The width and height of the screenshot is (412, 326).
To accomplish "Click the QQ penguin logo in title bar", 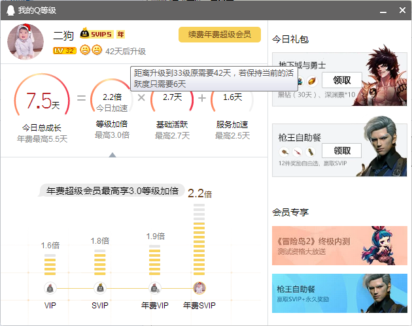I will 10,10.
